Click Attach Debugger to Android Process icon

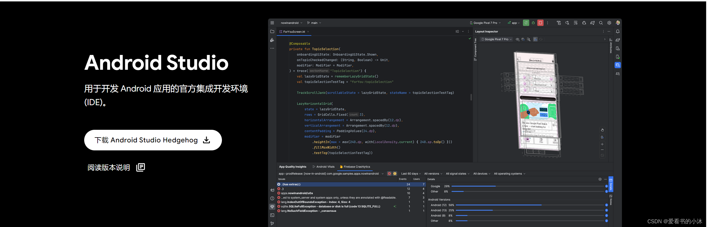pyautogui.click(x=584, y=23)
